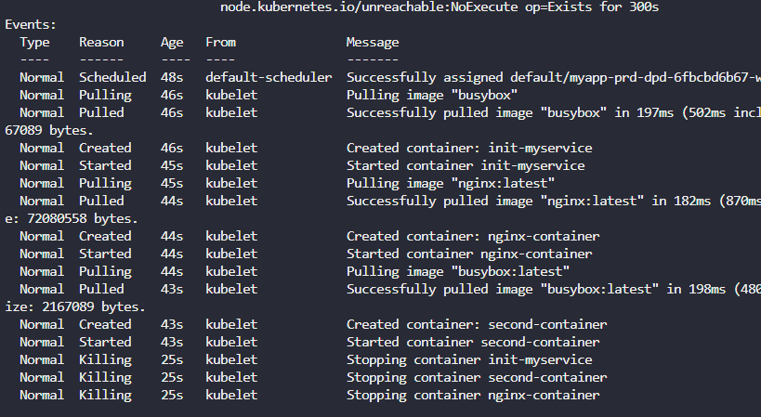Click the "48s" age value
This screenshot has height=417, width=761.
point(172,77)
